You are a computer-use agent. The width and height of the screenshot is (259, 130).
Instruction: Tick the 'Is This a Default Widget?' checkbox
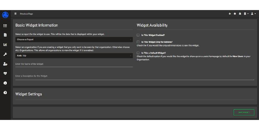coord(138,53)
